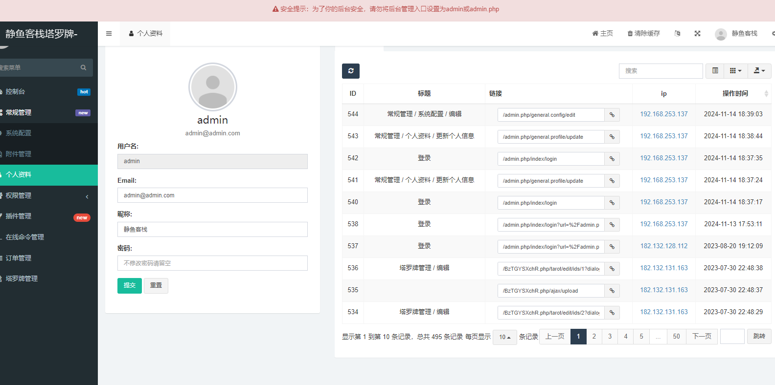Click the green 提交 button

(x=129, y=285)
